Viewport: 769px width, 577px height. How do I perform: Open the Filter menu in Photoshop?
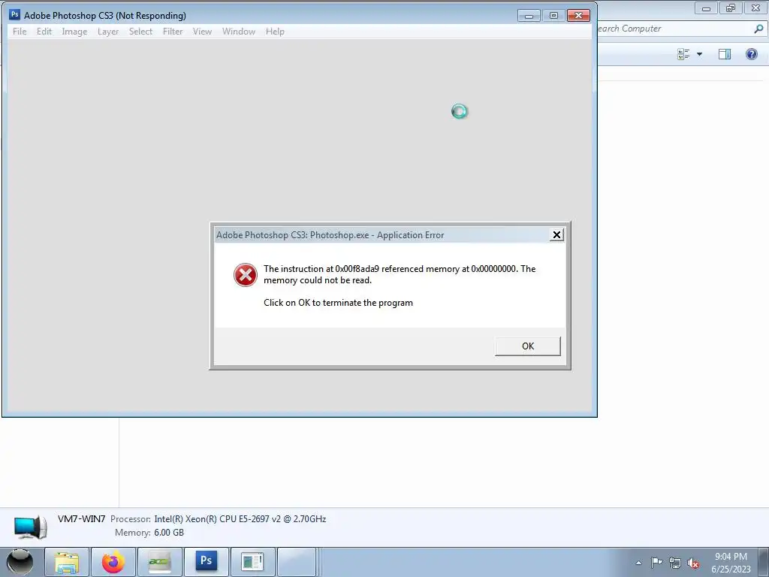tap(173, 32)
